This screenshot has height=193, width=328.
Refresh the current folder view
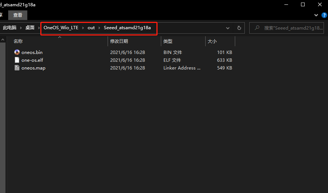coord(239,28)
